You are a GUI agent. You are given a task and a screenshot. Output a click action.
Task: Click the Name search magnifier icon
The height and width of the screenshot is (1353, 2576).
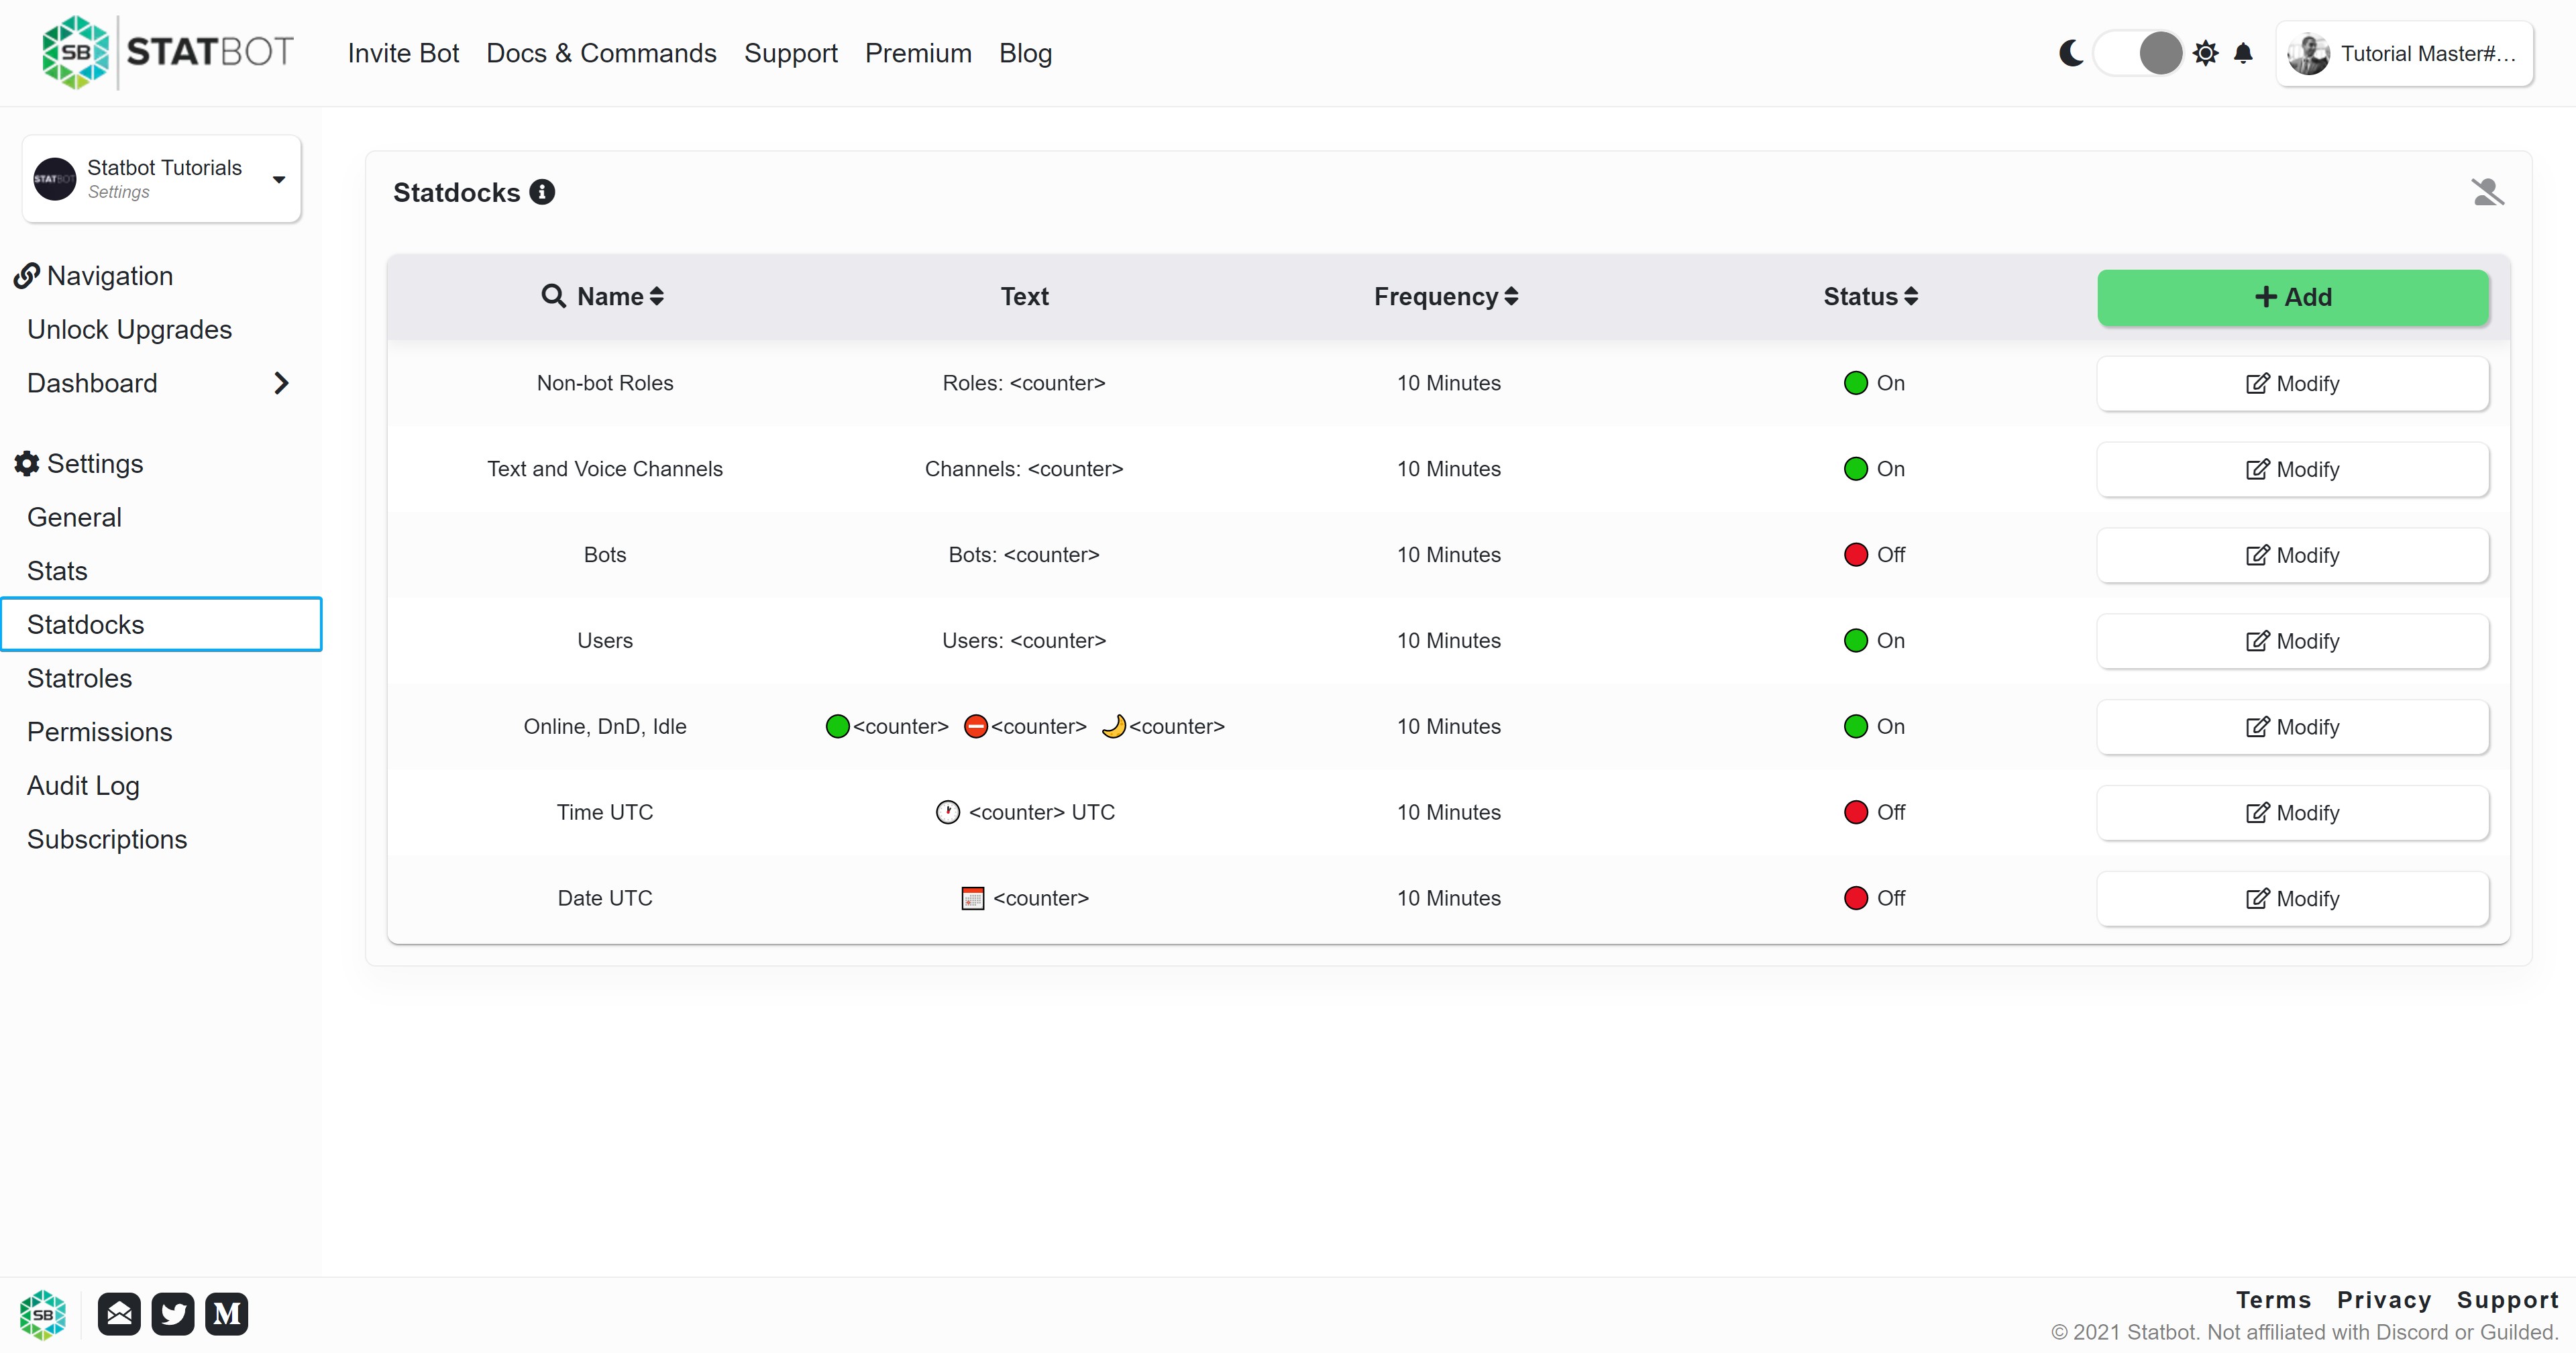point(553,296)
